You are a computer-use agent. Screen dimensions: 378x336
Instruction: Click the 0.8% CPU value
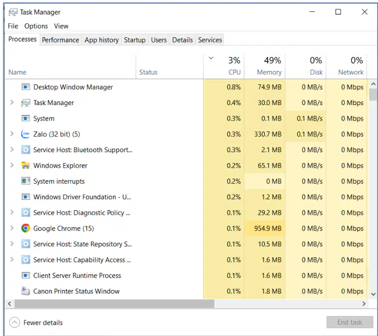coord(234,87)
